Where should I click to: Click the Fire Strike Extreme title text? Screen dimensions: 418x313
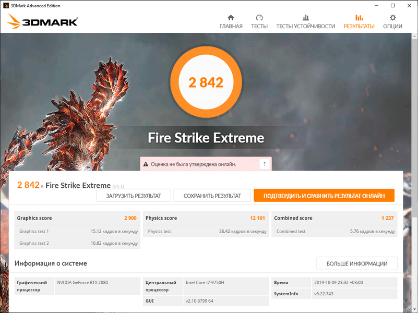[x=206, y=138]
